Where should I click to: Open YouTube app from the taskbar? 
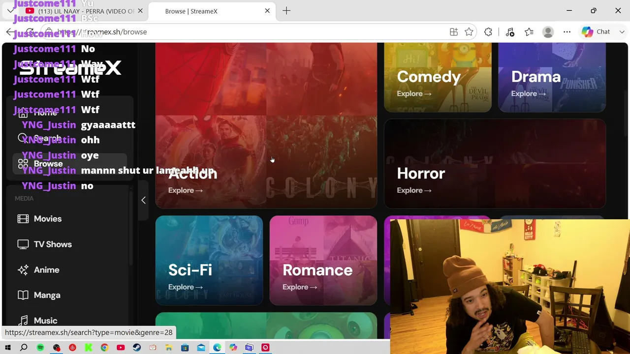[x=121, y=348]
